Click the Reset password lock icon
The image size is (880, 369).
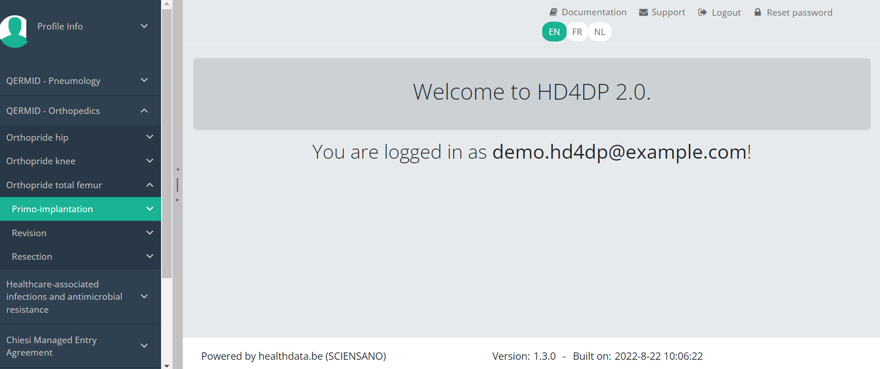click(757, 12)
